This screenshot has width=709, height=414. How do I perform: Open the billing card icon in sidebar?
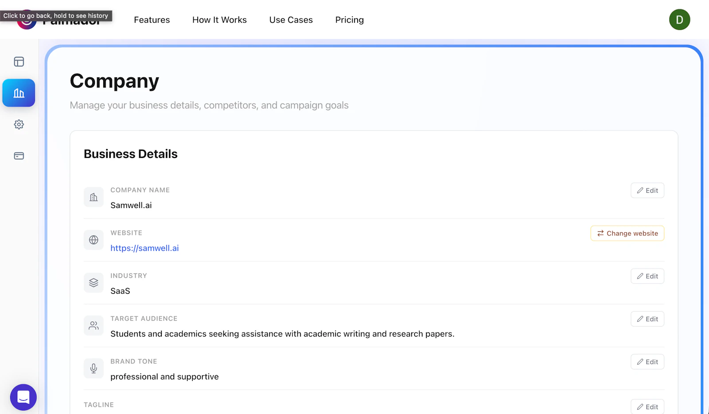click(19, 156)
